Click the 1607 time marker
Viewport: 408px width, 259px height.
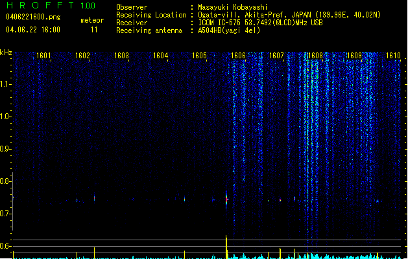pyautogui.click(x=276, y=56)
